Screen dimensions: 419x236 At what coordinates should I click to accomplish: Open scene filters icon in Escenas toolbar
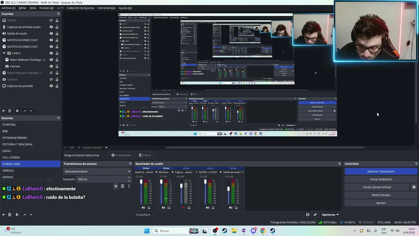point(17,214)
